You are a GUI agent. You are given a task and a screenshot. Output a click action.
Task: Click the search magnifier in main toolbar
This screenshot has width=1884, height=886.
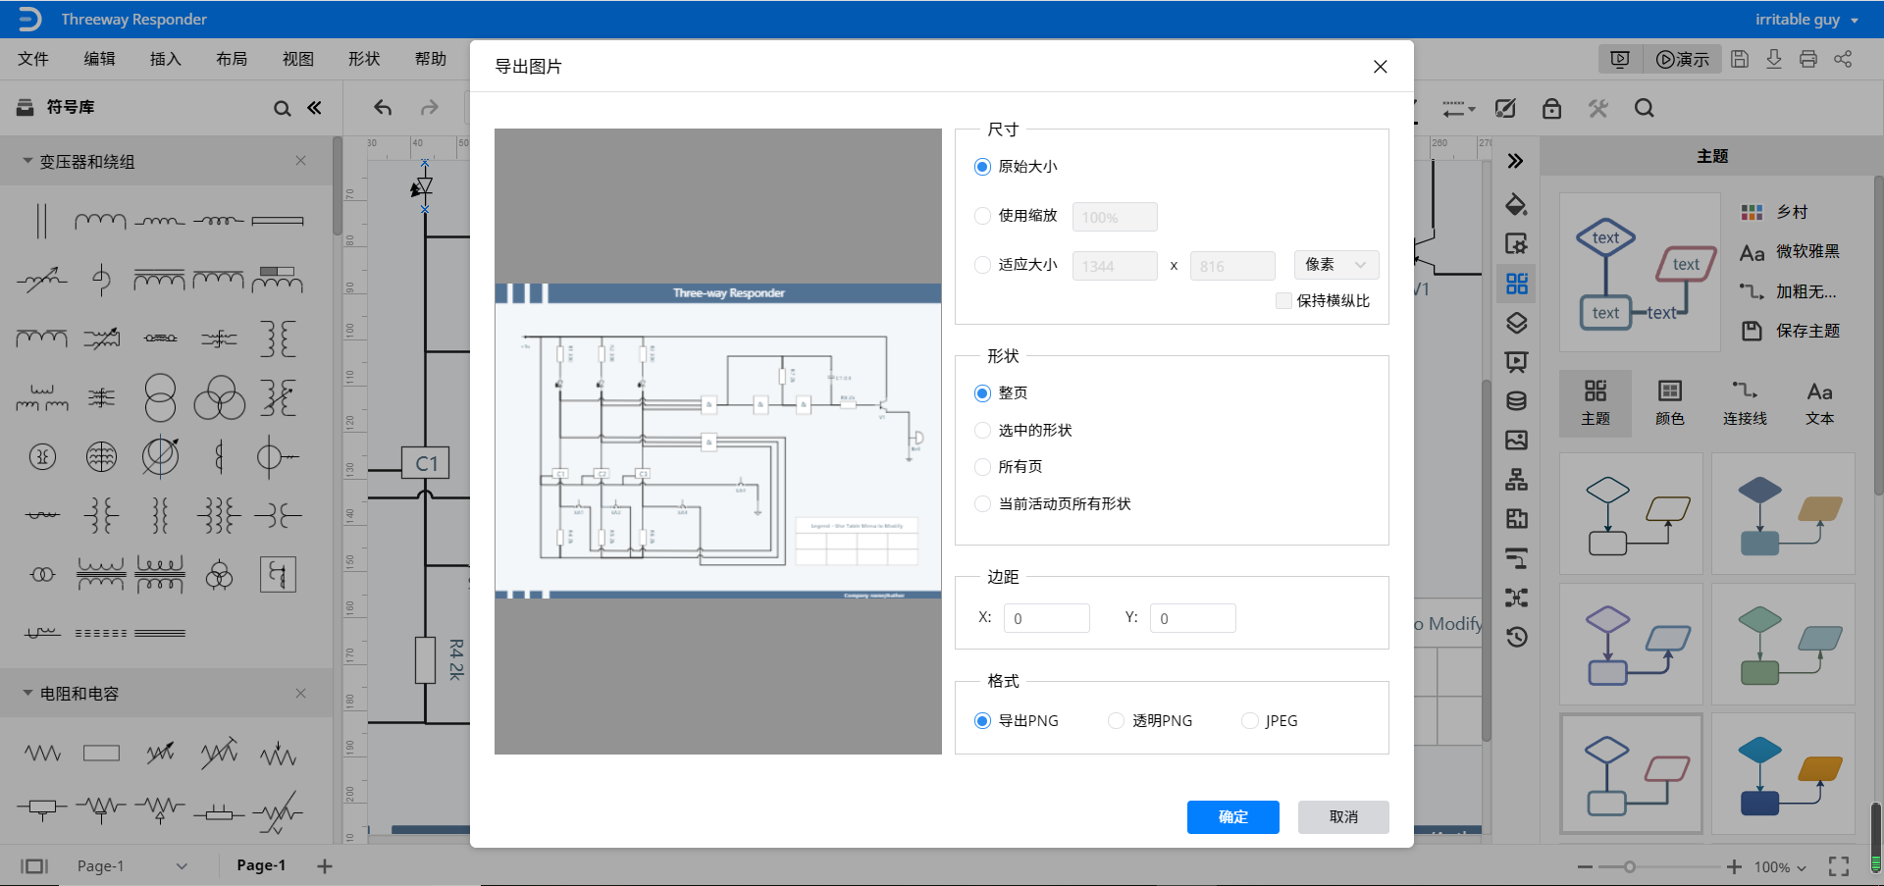1645,108
